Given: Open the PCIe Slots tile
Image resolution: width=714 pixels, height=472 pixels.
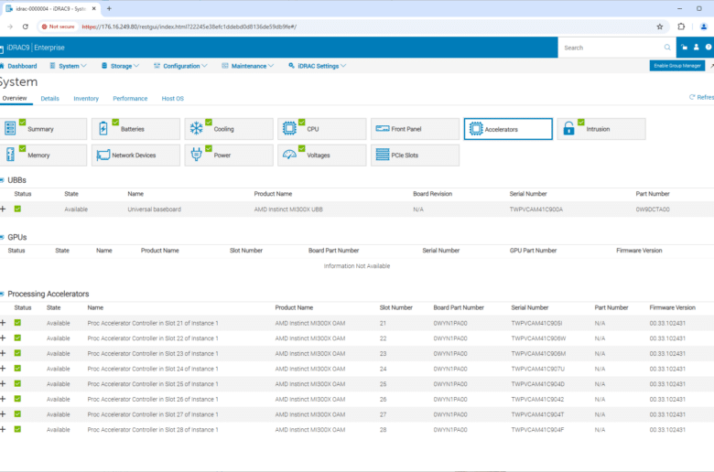Looking at the screenshot, I should coord(415,156).
